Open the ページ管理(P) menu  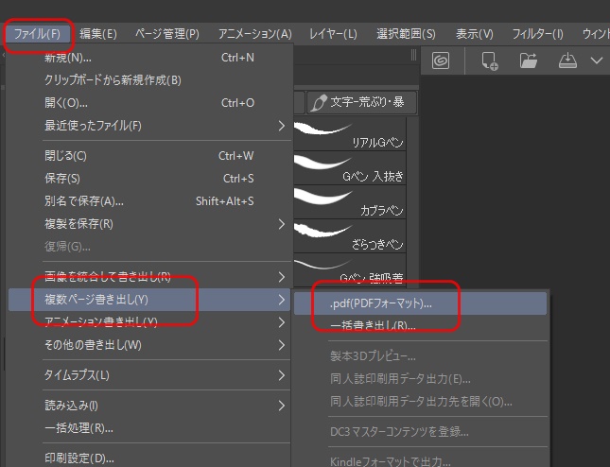point(166,34)
